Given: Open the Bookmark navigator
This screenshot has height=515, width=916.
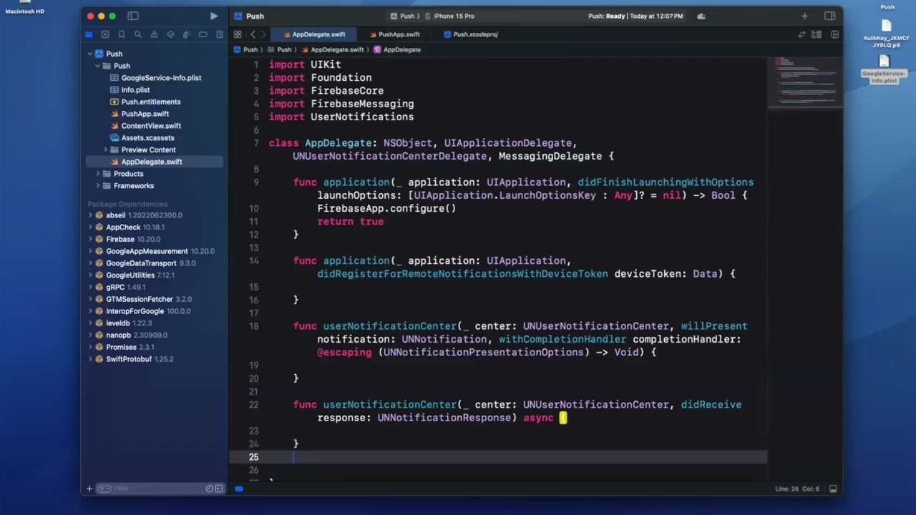Looking at the screenshot, I should tap(122, 34).
